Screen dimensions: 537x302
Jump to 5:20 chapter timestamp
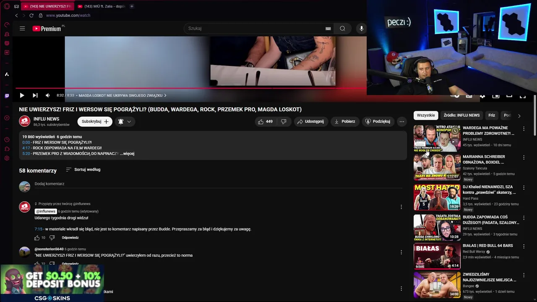[x=26, y=154]
